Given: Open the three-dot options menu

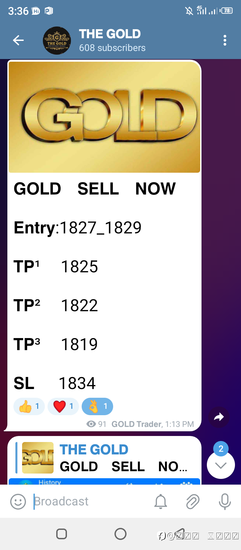Looking at the screenshot, I should pos(225,40).
